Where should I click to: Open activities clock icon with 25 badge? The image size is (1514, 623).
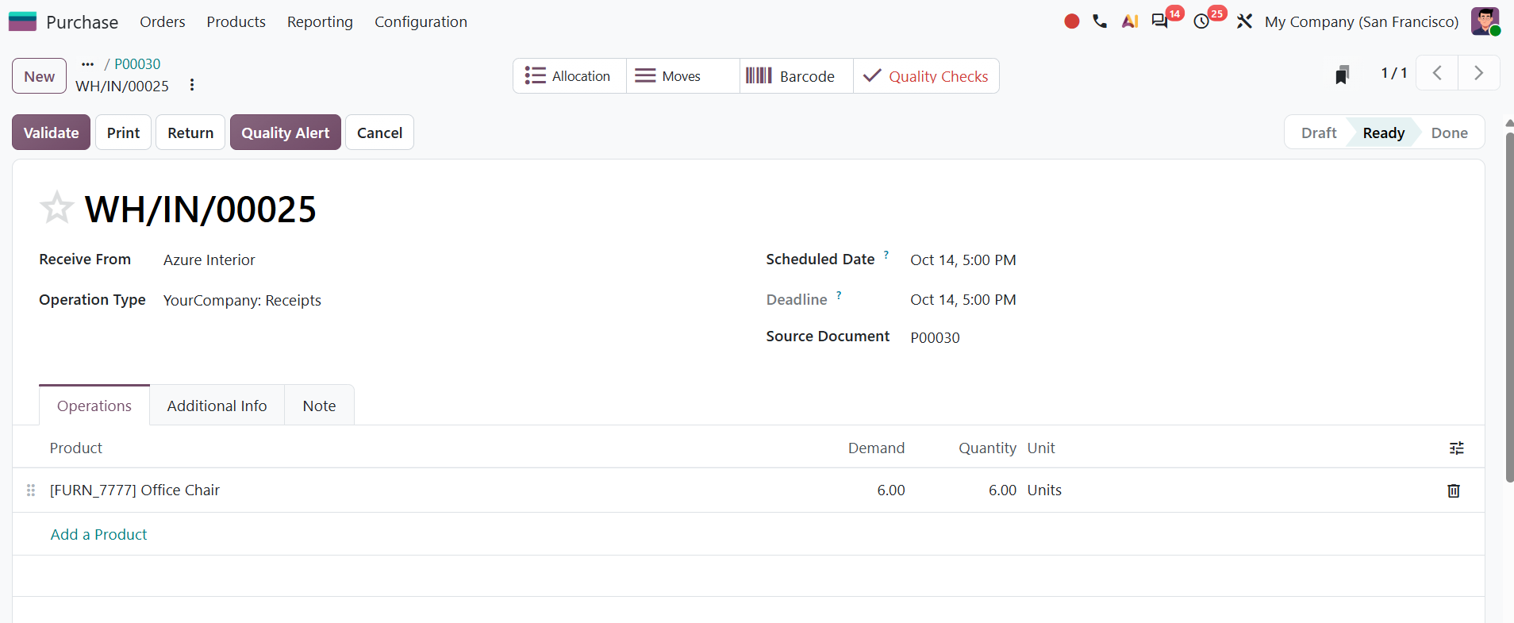pyautogui.click(x=1201, y=21)
